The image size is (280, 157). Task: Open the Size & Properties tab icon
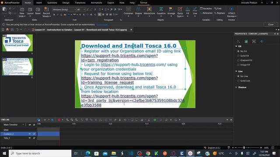click(x=254, y=41)
